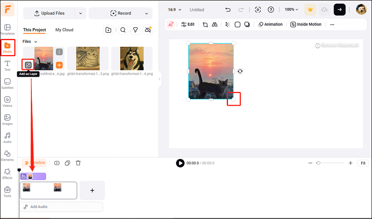Open the Animation settings

point(270,24)
